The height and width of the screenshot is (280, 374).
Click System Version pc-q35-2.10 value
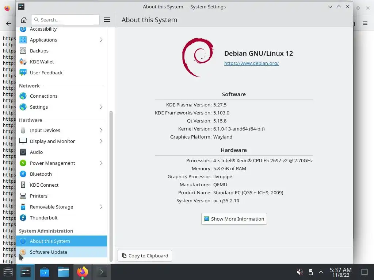click(x=226, y=201)
